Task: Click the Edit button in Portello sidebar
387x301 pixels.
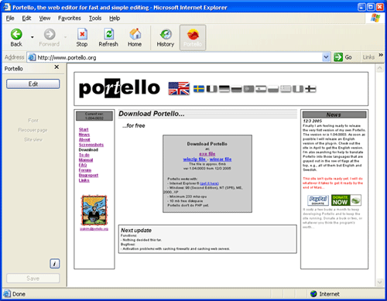Action: (33, 84)
